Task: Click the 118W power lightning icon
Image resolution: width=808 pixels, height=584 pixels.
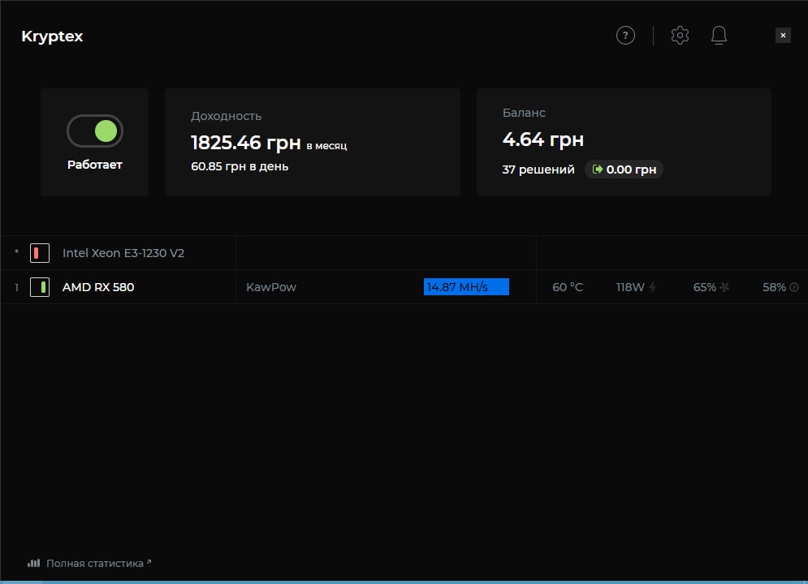Action: tap(652, 287)
